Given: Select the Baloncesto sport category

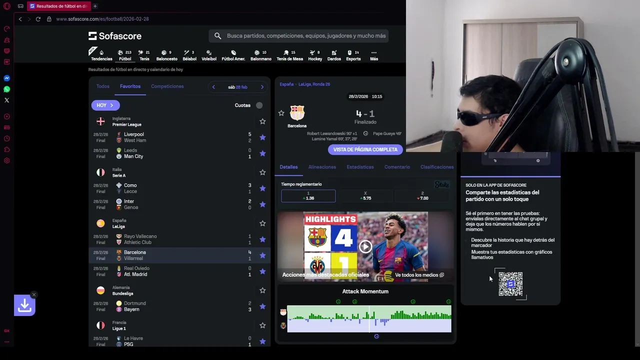Looking at the screenshot, I should point(166,55).
